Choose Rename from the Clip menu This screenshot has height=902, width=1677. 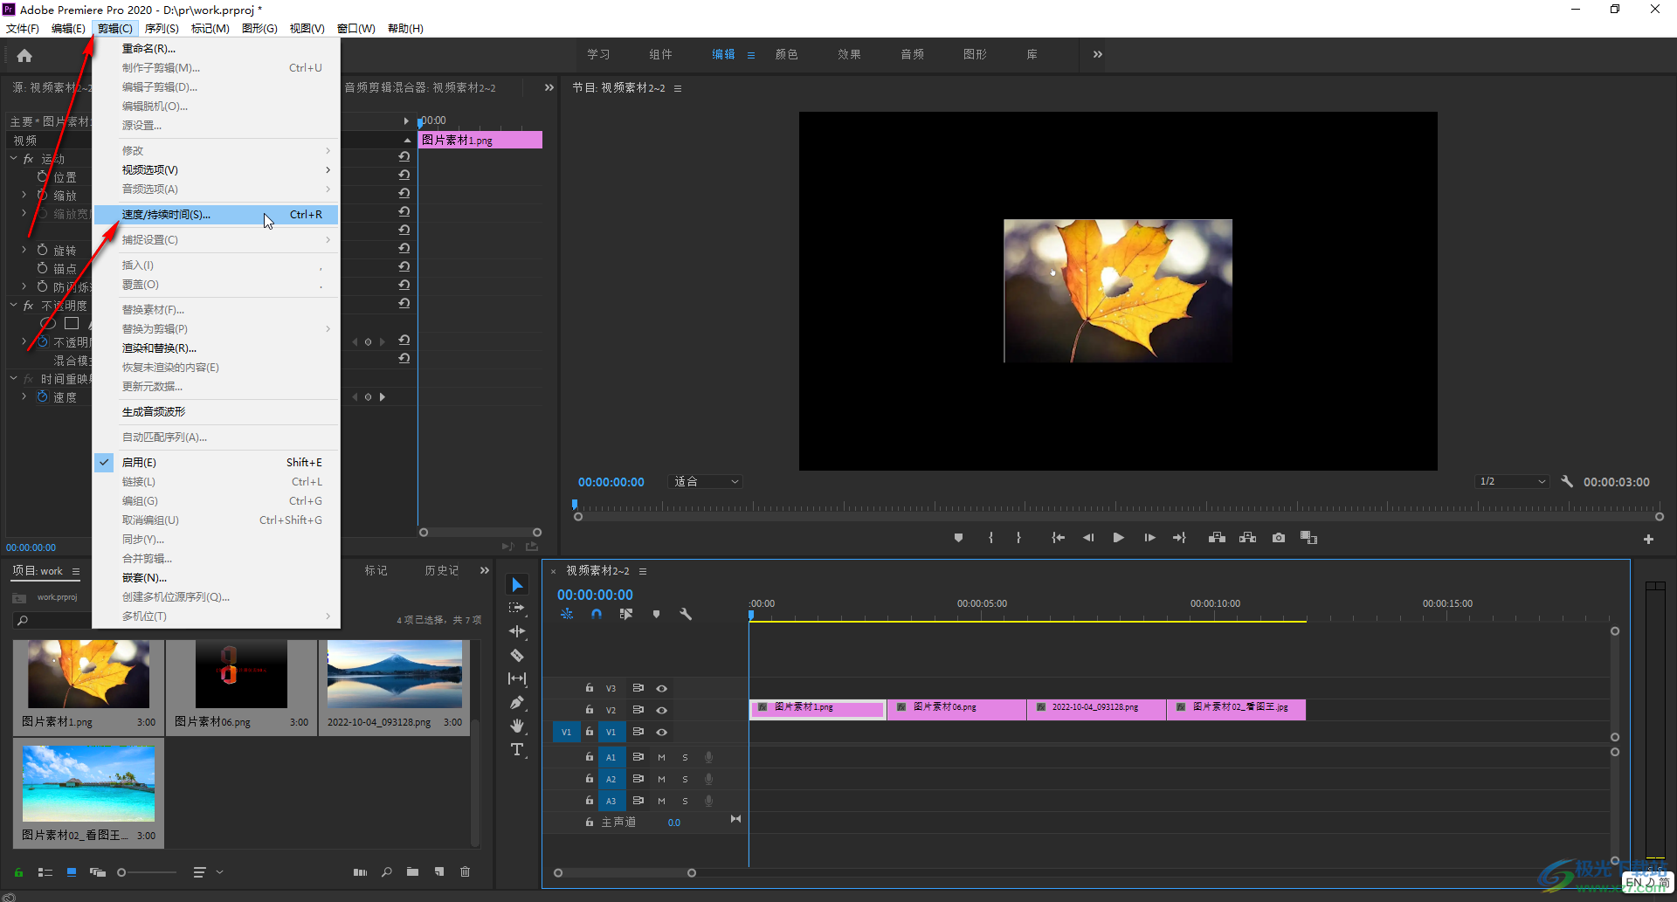(216, 48)
